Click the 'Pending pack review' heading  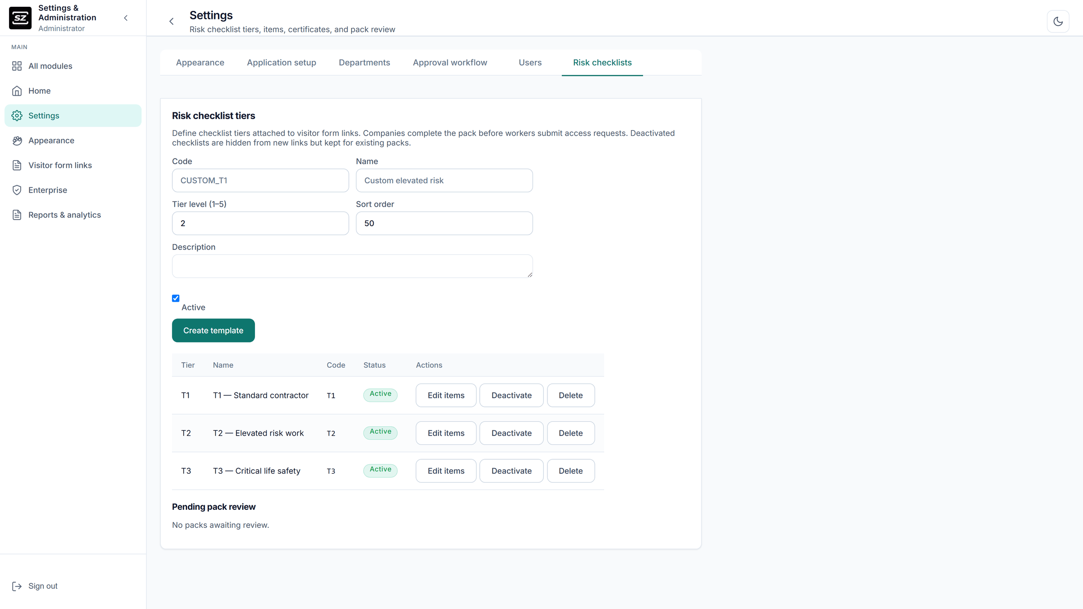pyautogui.click(x=214, y=507)
